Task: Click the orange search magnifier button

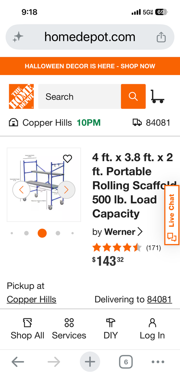Action: click(x=133, y=97)
